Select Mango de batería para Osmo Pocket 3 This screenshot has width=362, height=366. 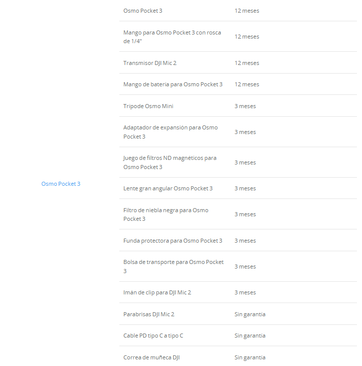click(173, 84)
